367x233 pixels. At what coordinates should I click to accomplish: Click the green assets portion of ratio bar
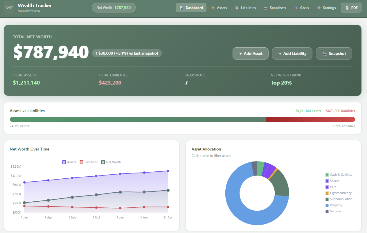click(x=138, y=119)
